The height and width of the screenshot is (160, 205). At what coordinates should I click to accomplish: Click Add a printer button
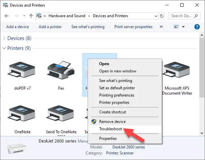(x=50, y=27)
